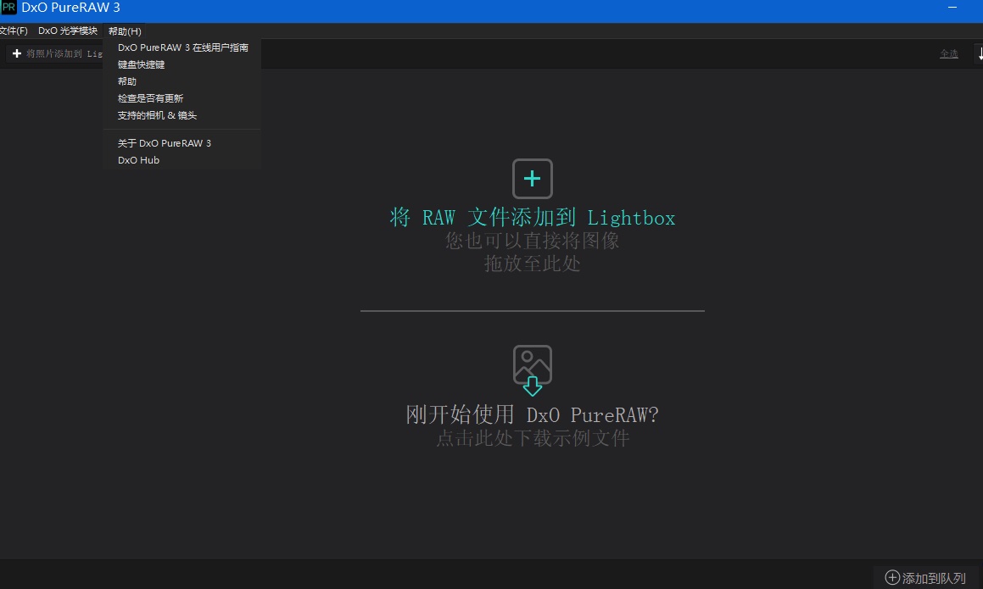Open the 文件(F) menu

14,31
